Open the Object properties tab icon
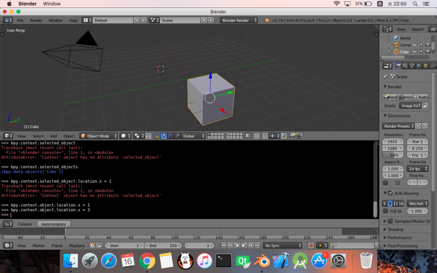 click(x=425, y=66)
